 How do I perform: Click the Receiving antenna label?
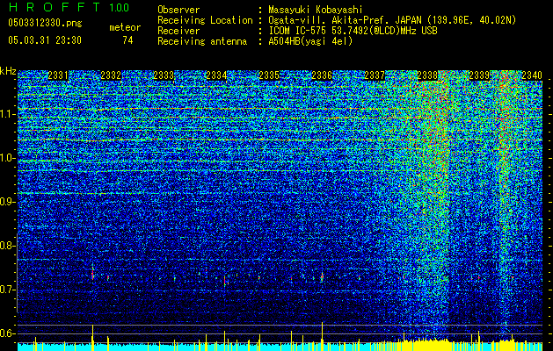click(x=202, y=41)
